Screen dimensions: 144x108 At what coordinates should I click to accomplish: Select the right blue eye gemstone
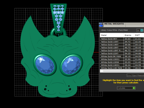[71, 65]
